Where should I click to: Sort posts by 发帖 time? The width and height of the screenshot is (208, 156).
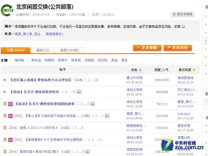point(136,70)
